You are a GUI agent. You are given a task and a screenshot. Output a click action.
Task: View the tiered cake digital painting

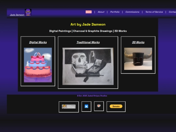pos(38,65)
